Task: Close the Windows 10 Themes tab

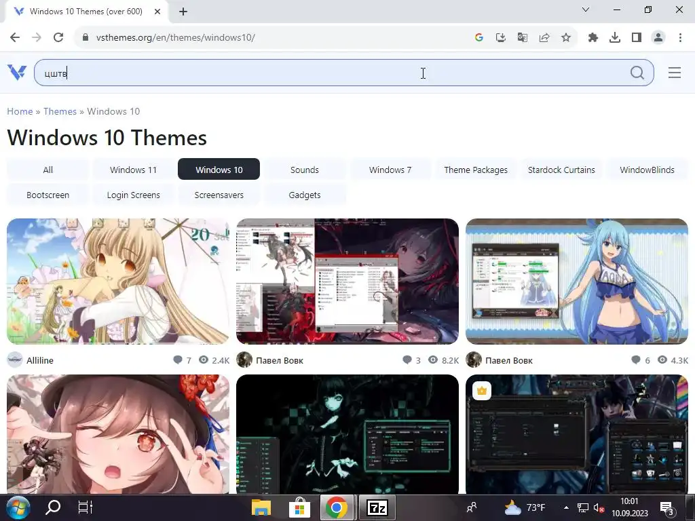Action: (157, 12)
